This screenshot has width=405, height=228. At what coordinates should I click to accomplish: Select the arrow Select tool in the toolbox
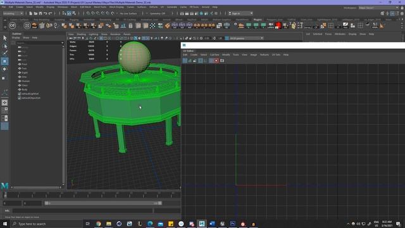[5, 38]
